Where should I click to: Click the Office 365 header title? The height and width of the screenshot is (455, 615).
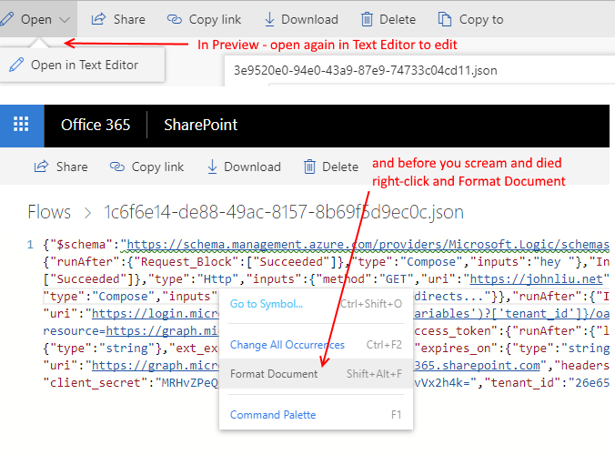96,126
